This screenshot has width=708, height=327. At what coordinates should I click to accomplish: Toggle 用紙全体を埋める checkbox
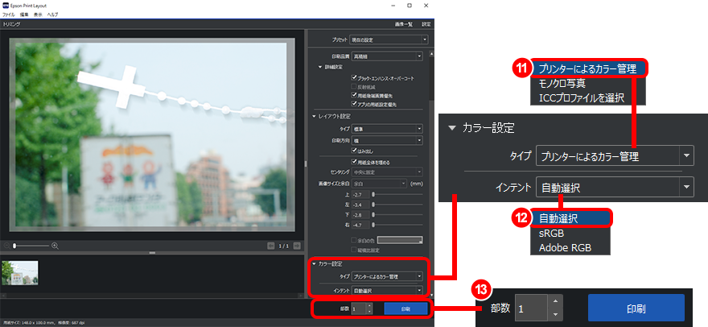(353, 161)
